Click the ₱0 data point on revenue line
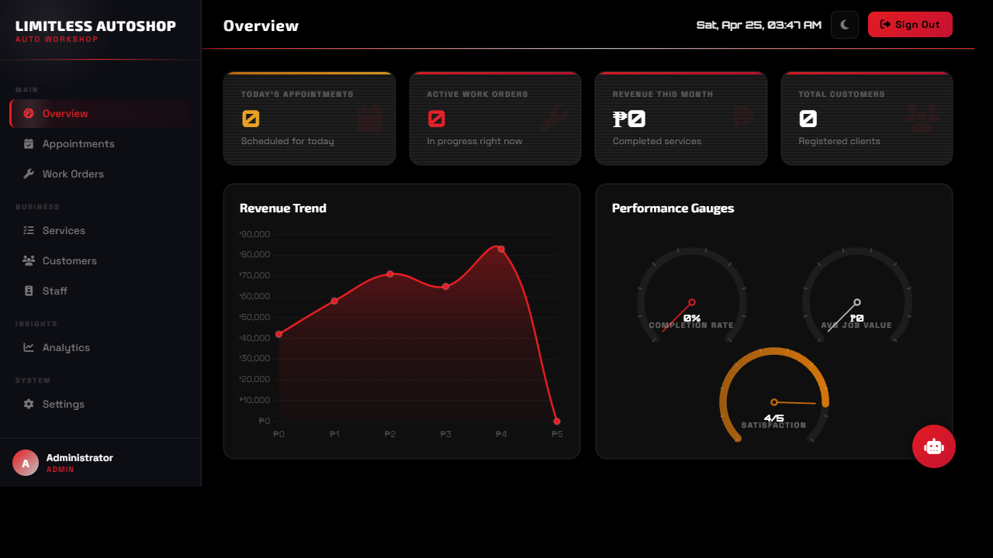The image size is (993, 558). [279, 334]
